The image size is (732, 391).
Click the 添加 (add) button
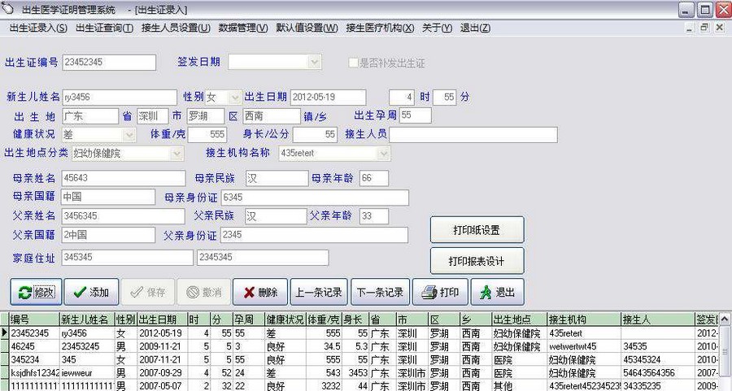91,292
